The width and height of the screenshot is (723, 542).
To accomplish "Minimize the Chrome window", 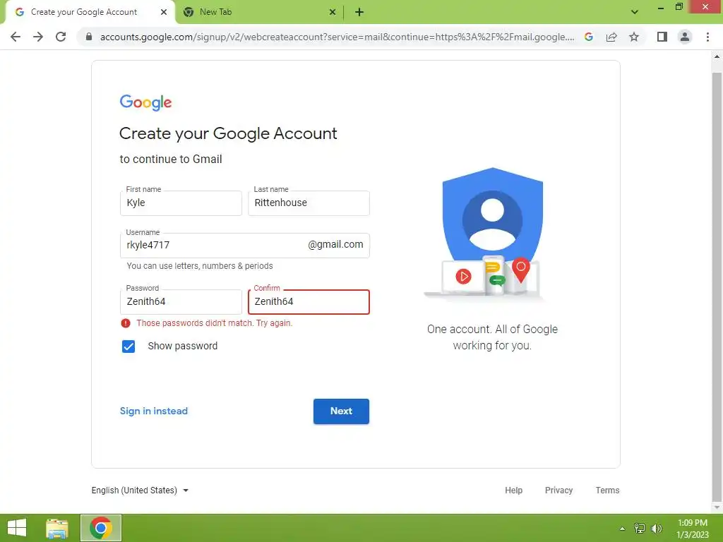I will [x=661, y=7].
